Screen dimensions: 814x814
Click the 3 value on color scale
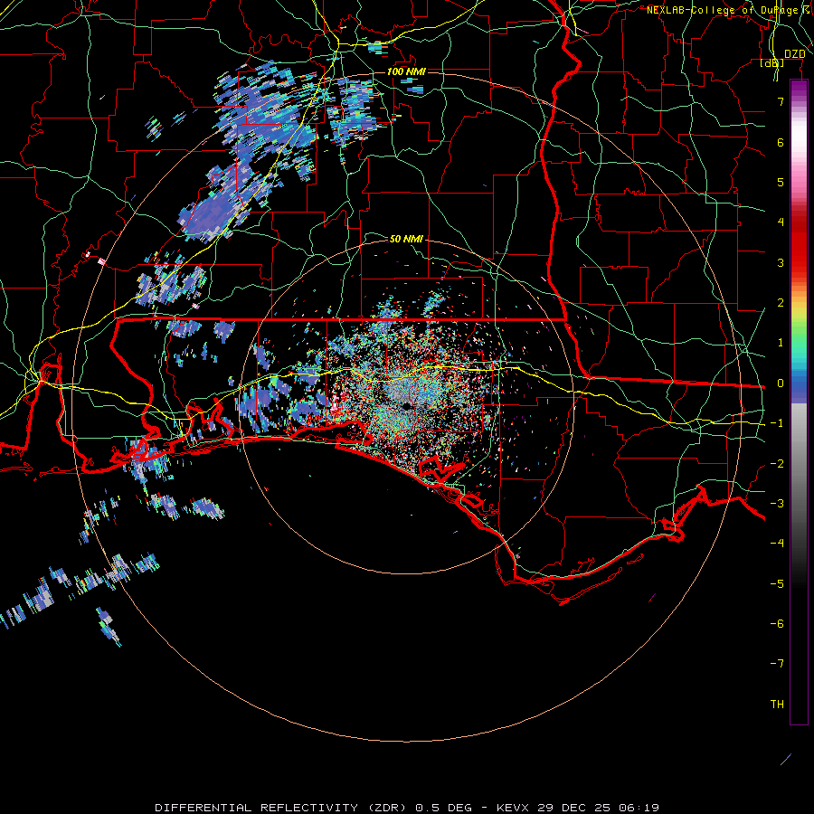click(x=781, y=262)
